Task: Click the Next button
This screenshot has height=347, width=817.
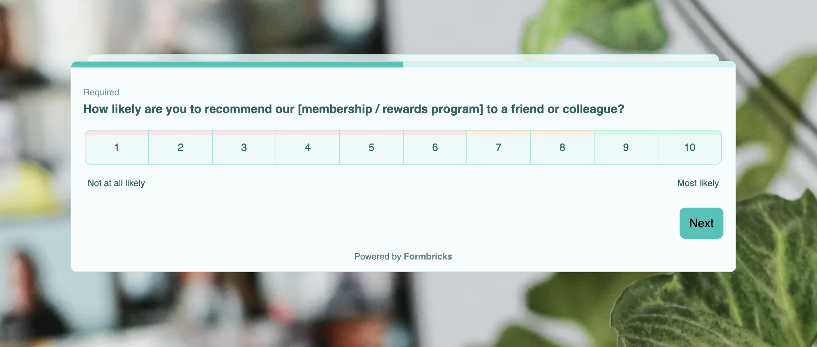Action: 701,223
